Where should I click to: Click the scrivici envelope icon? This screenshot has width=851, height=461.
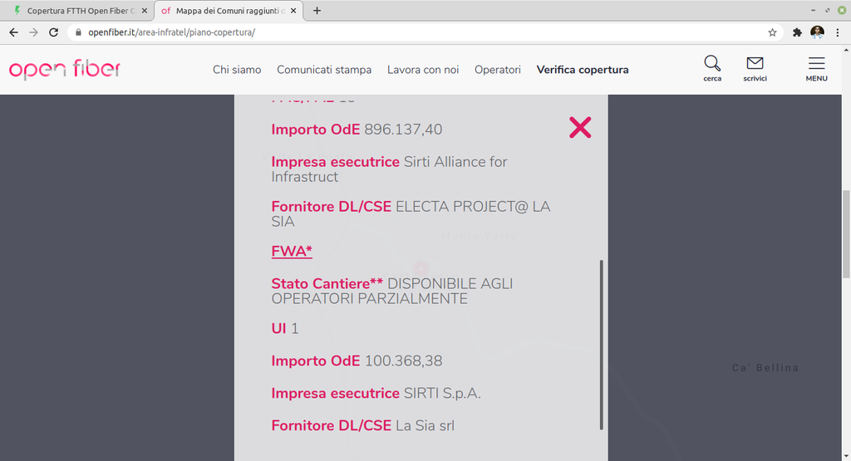(x=755, y=65)
